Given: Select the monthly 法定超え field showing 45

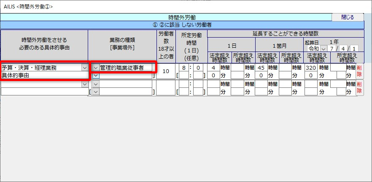Looking at the screenshot, I should pos(261,68).
